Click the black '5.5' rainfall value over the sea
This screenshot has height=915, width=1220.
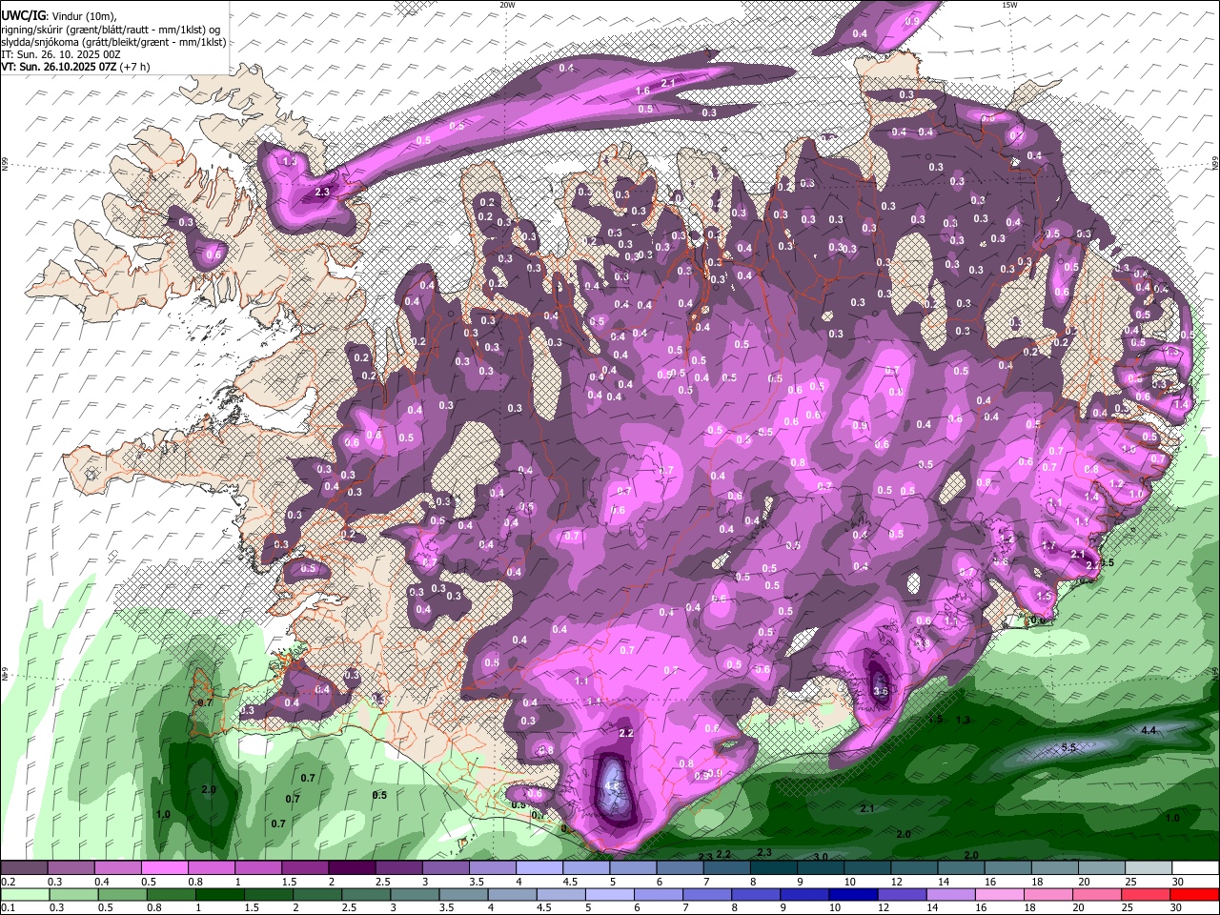click(1068, 748)
